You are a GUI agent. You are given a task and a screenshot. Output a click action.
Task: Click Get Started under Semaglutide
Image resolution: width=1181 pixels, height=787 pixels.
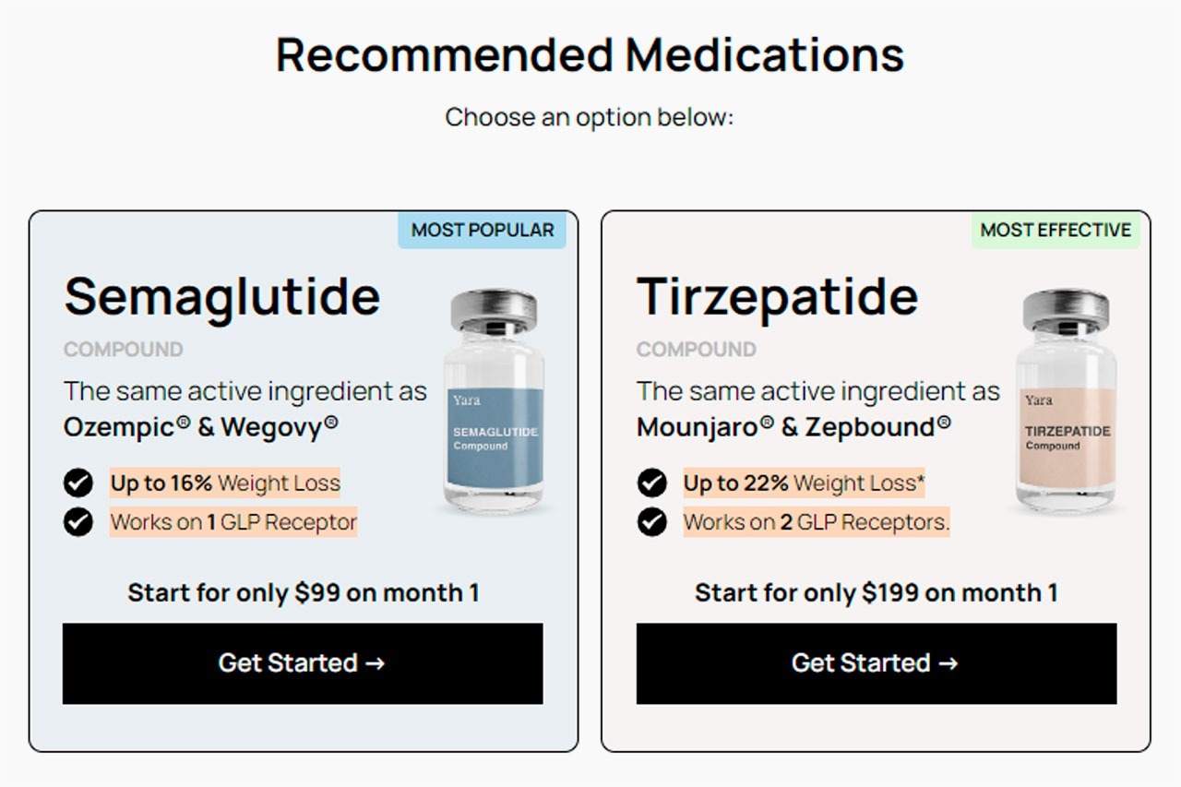tap(303, 663)
